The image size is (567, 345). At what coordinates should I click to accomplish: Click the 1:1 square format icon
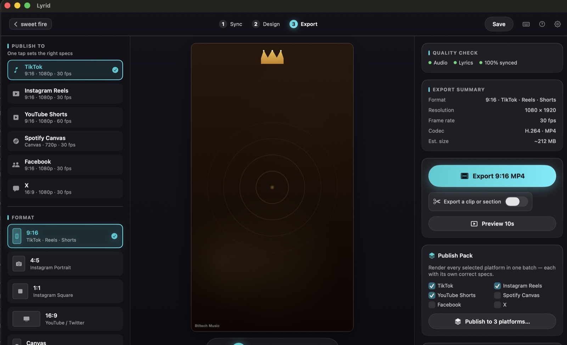[x=20, y=291]
